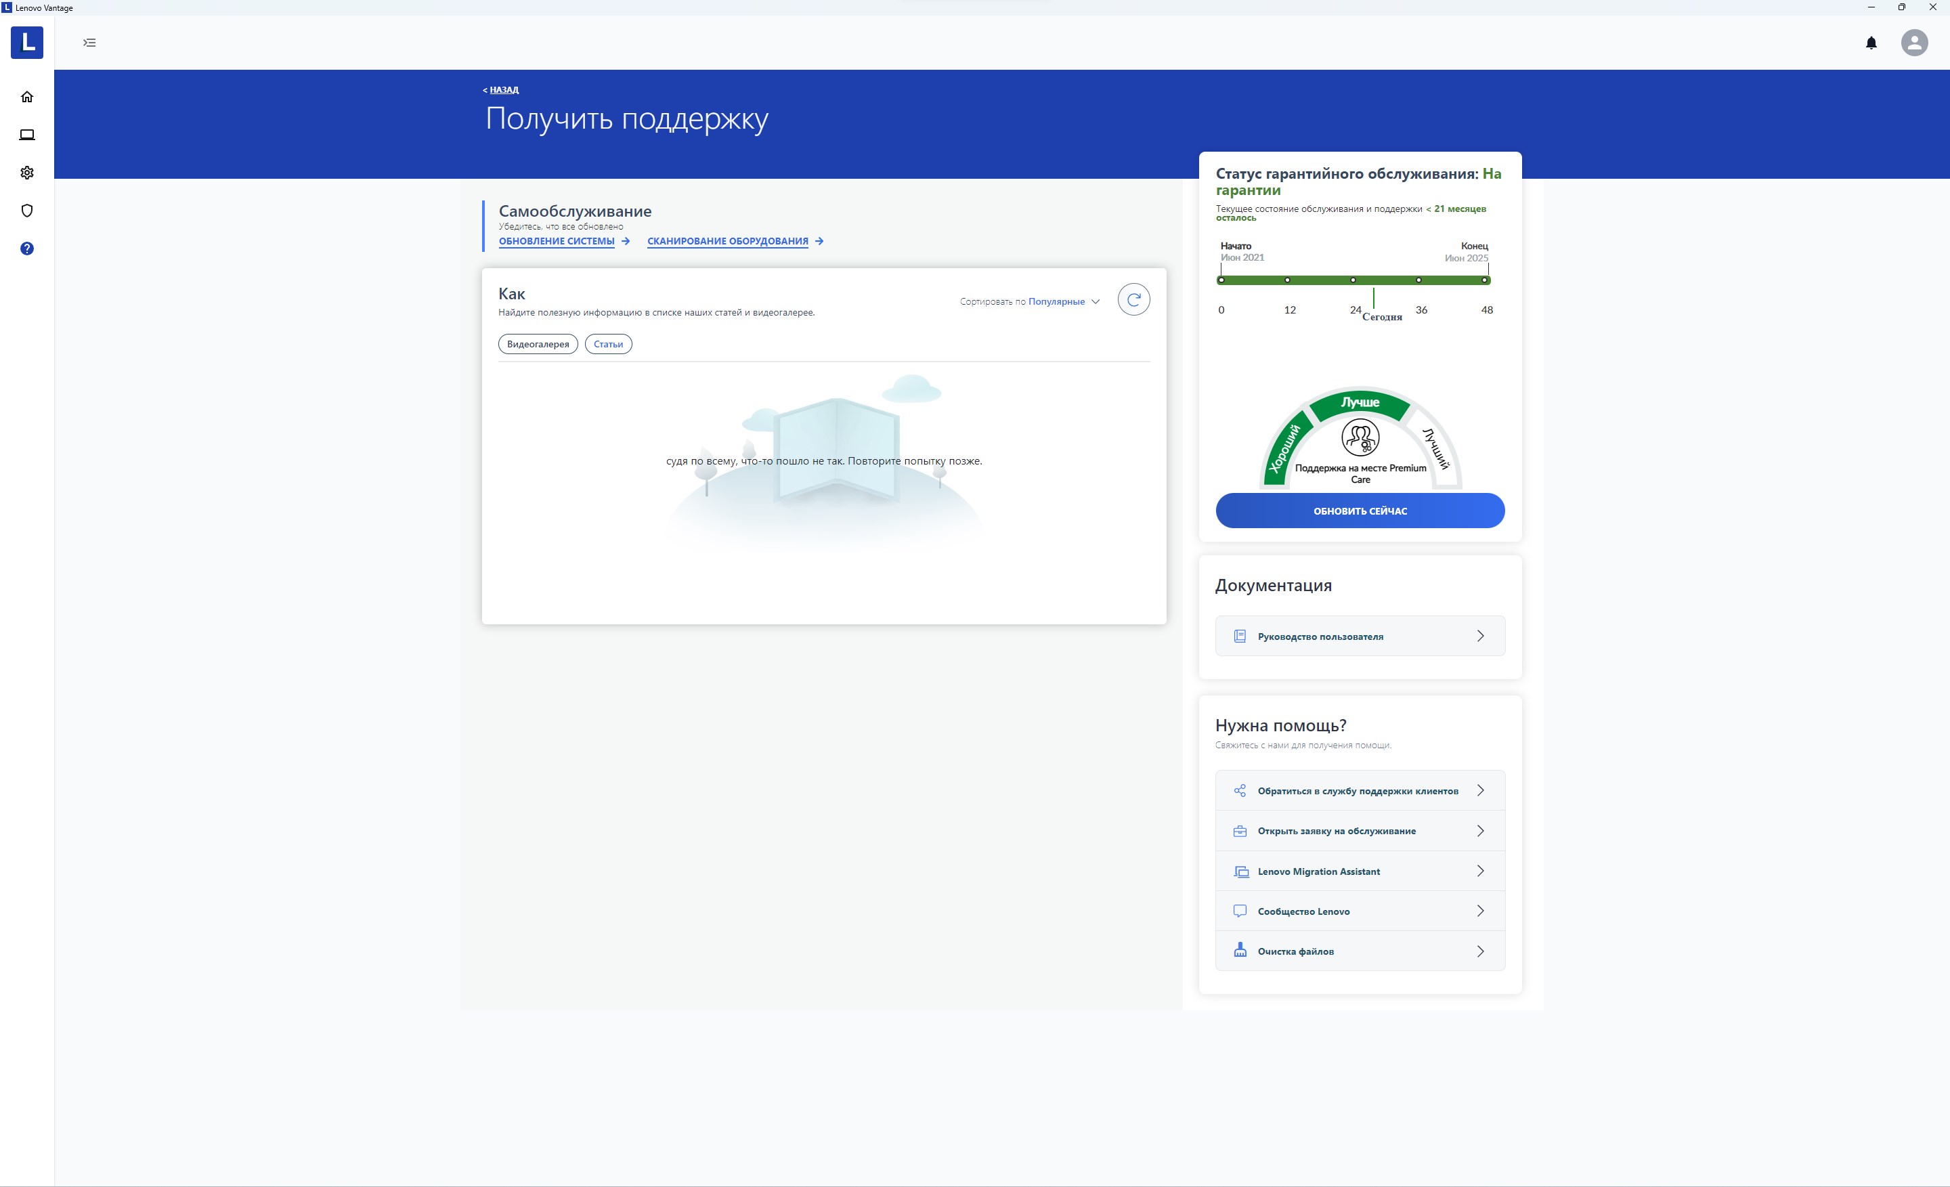Screen dimensions: 1950x1187
Task: Click the file cleanup broom icon
Action: coord(1240,951)
